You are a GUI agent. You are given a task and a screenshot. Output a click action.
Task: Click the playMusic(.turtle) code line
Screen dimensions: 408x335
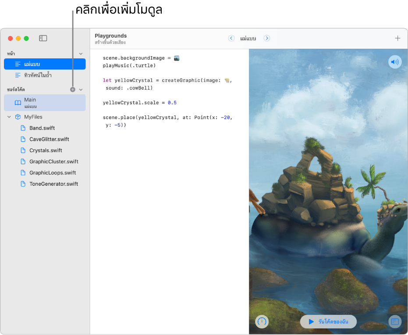[x=129, y=65]
